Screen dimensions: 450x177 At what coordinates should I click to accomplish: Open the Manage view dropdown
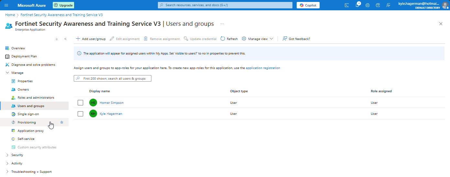point(258,39)
